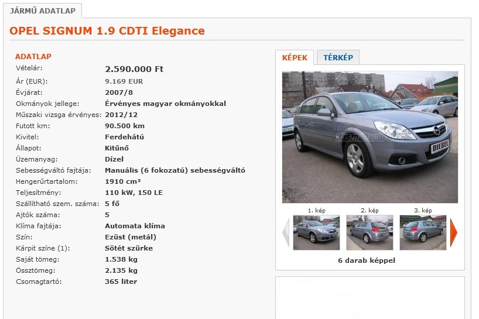Select the JÁRMŰ ADATLAP tab

coord(43,11)
